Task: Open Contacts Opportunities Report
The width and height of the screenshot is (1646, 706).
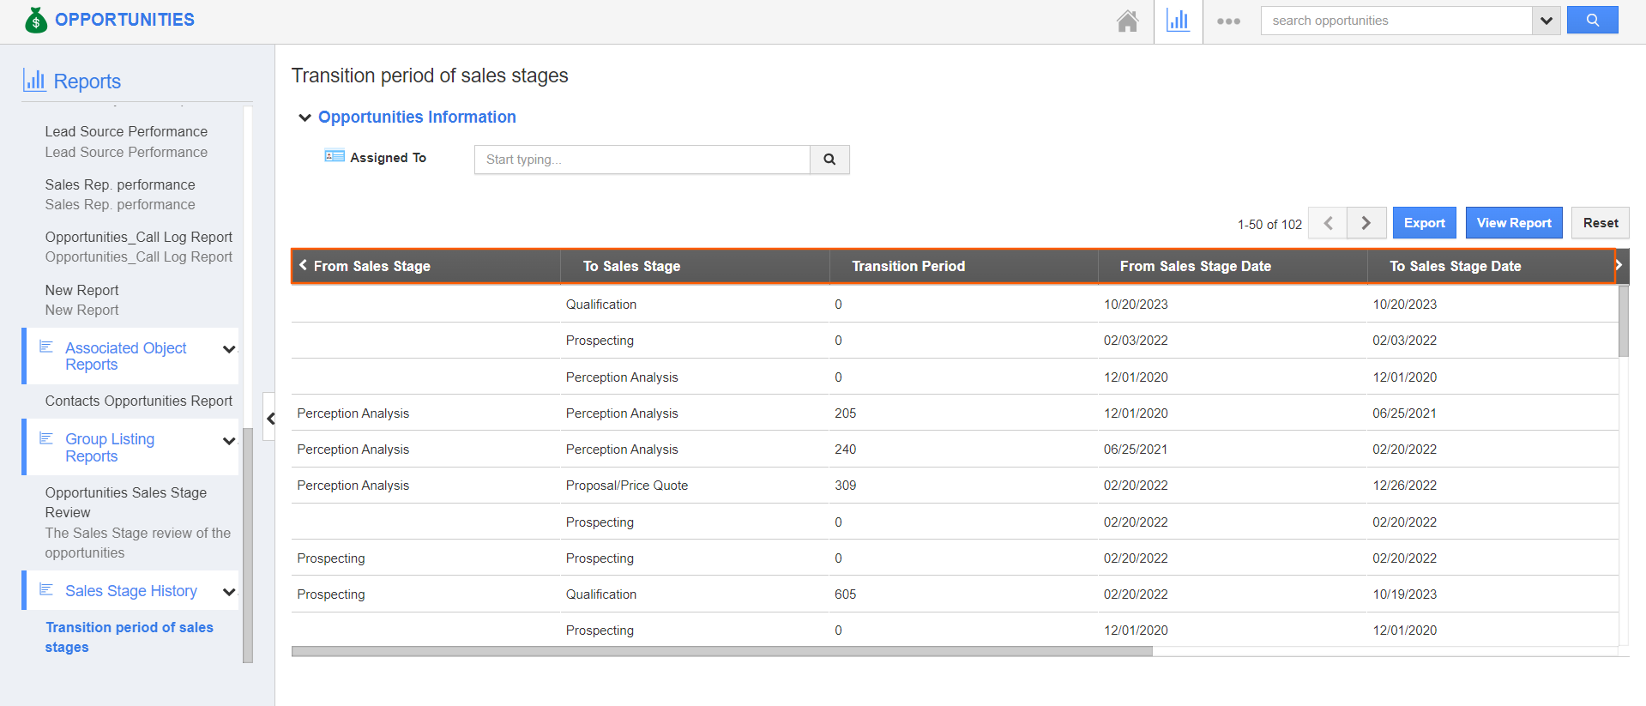Action: click(138, 401)
